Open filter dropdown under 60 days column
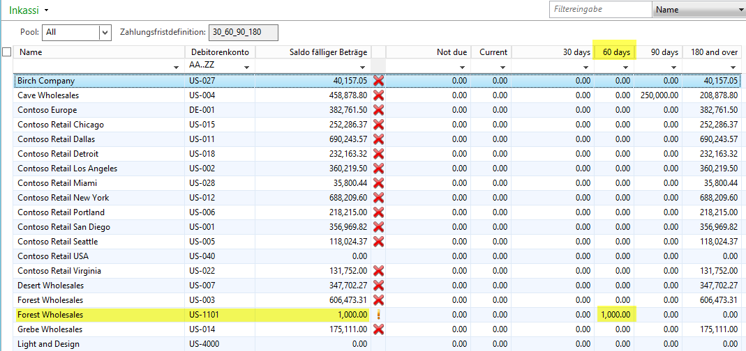Viewport: 746px width, 351px height. 625,67
